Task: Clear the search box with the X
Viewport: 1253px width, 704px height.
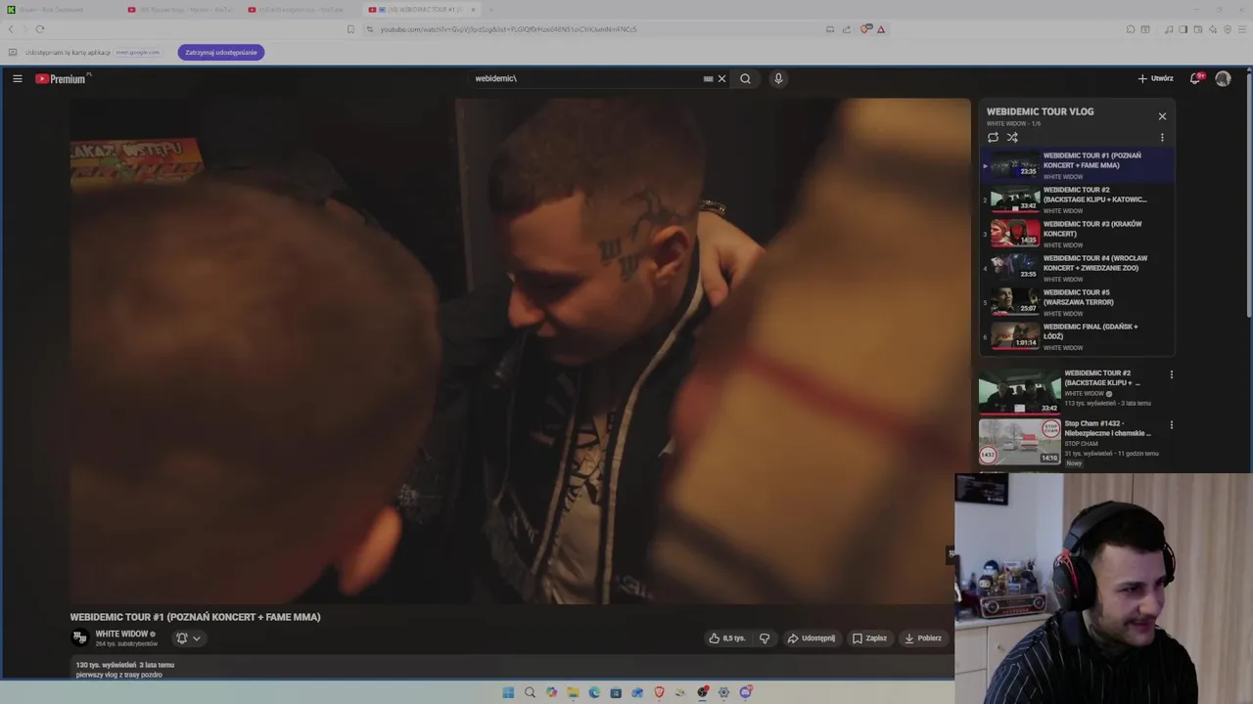Action: (x=722, y=78)
